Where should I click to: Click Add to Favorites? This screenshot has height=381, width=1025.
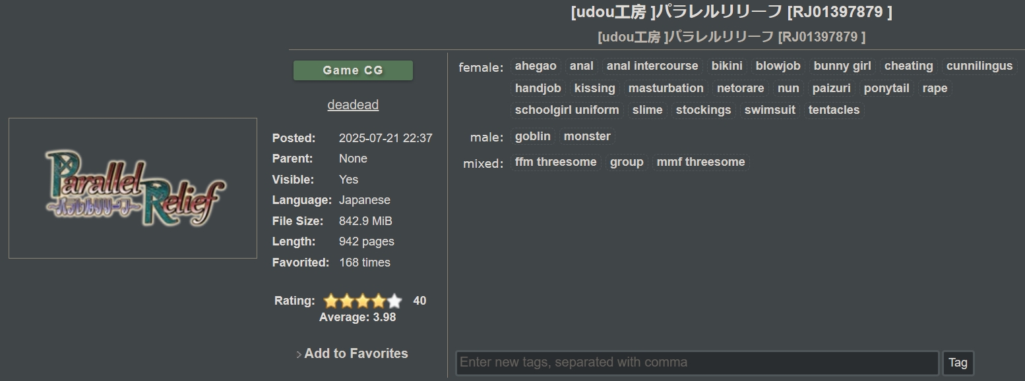coord(356,353)
